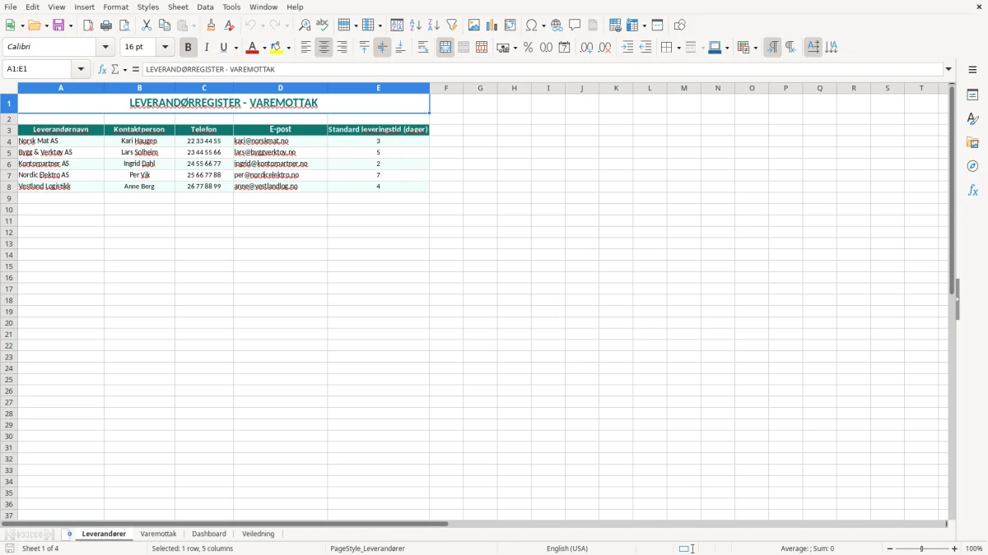
Task: Select column header G
Action: (480, 88)
